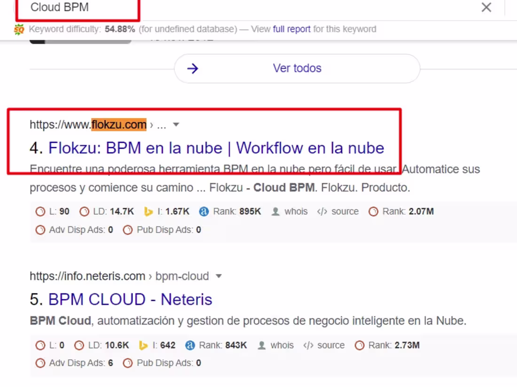Open the full report keyword link

tap(291, 29)
